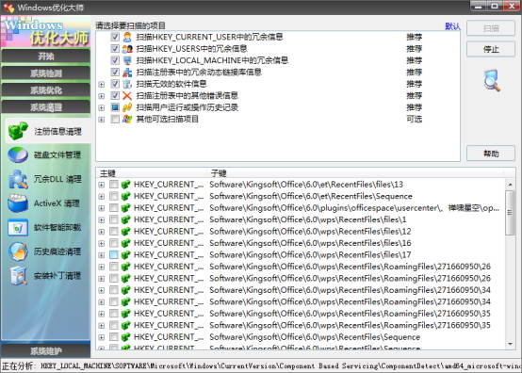Open the 历史痕迹清理 icon
This screenshot has height=373, width=522.
click(18, 251)
